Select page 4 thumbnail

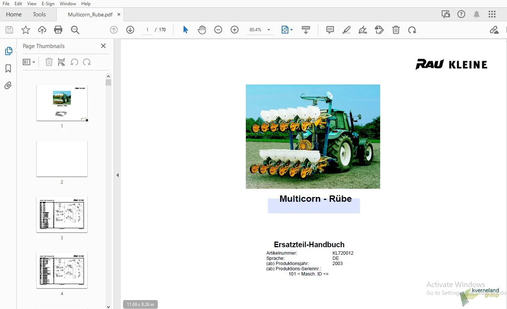[62, 270]
